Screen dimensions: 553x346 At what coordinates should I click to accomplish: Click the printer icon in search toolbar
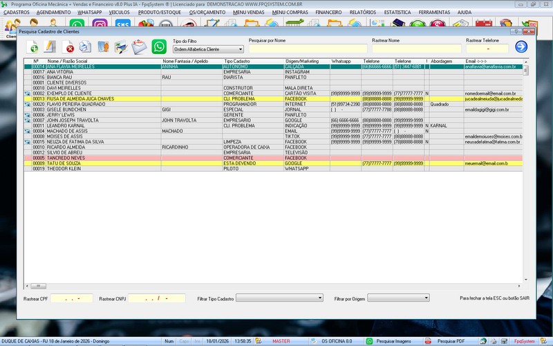(x=84, y=47)
